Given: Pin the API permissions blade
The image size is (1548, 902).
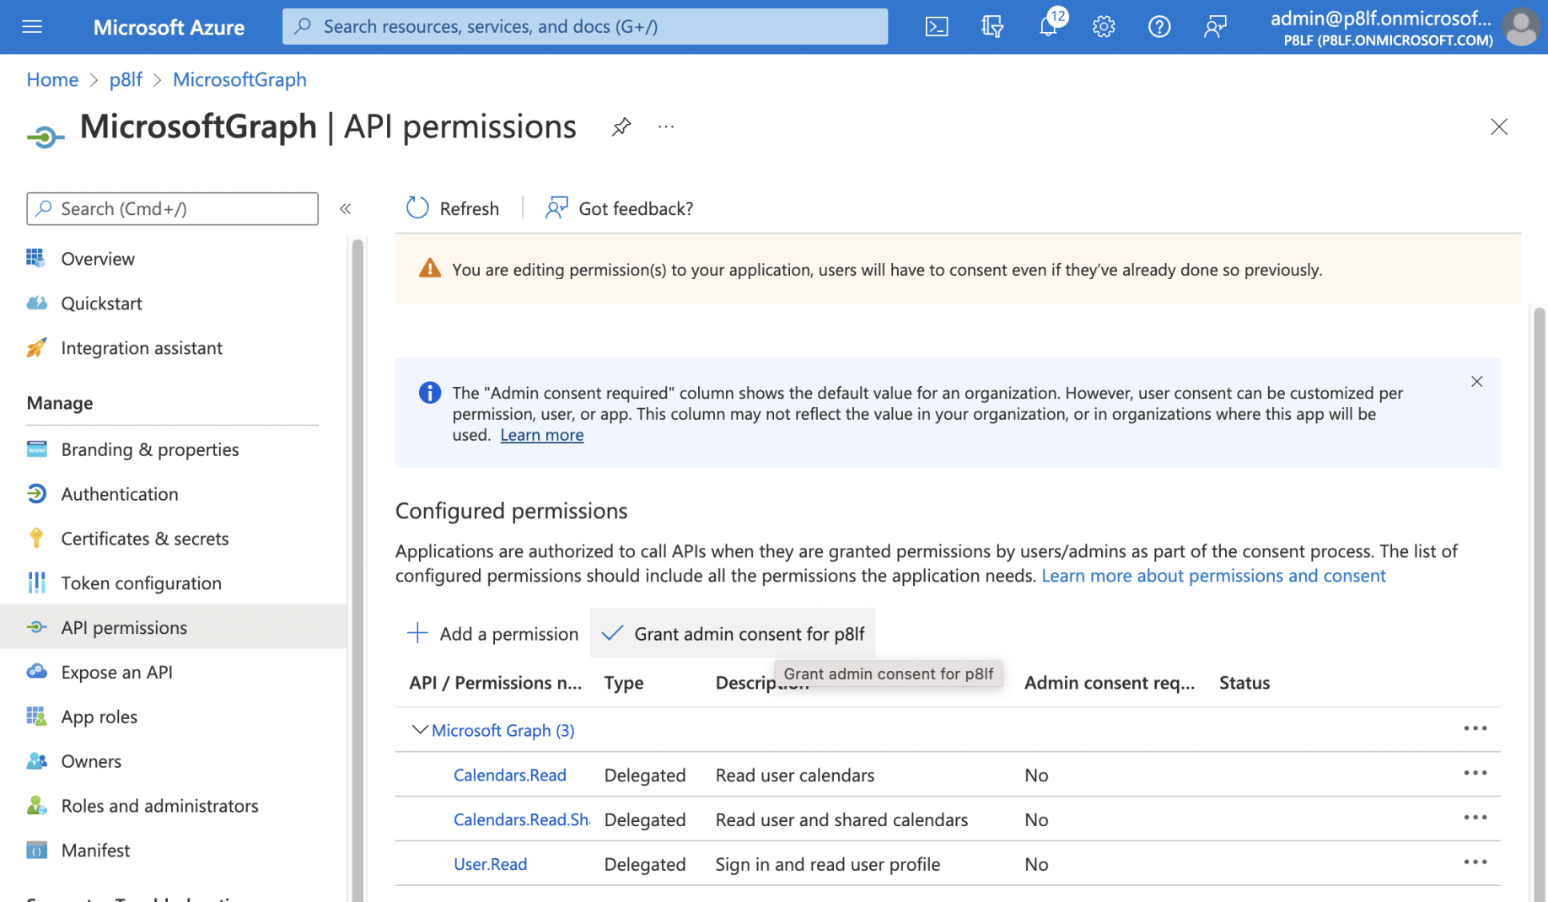Looking at the screenshot, I should pyautogui.click(x=621, y=127).
